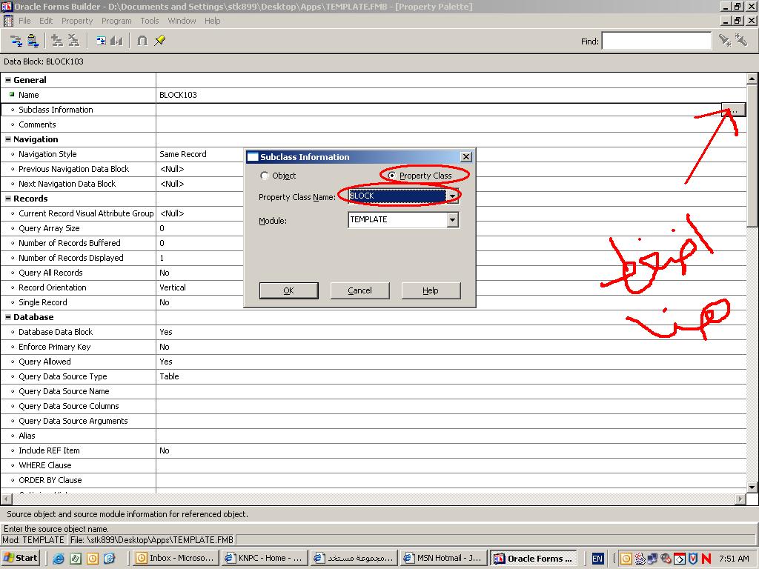
Task: Click the Find Previous flashlight icon
Action: click(740, 41)
